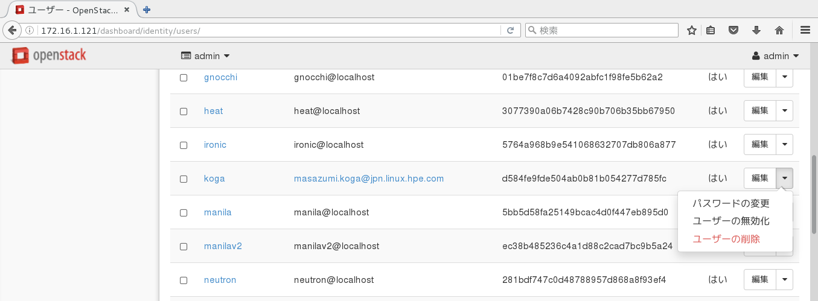Open the admin project dropdown
Viewport: 818px width, 301px height.
pyautogui.click(x=206, y=56)
